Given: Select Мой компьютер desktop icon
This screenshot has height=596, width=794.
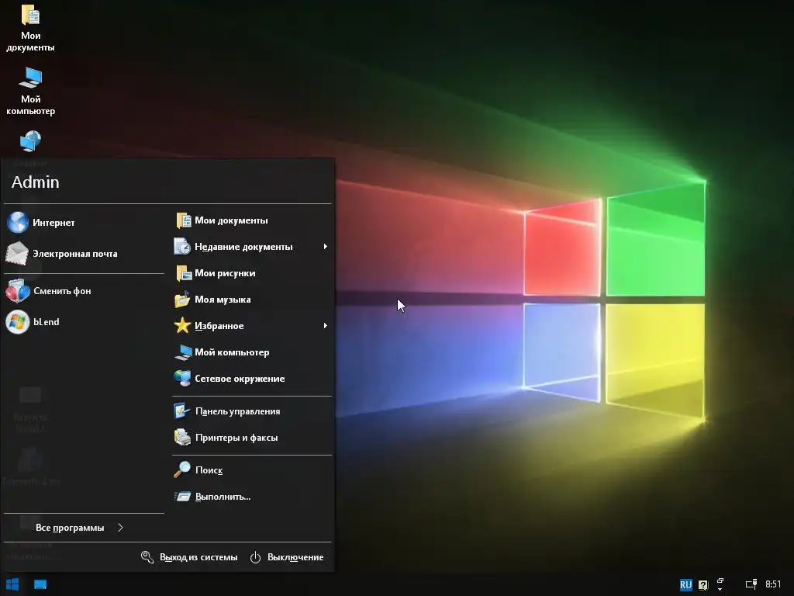Looking at the screenshot, I should (x=30, y=92).
